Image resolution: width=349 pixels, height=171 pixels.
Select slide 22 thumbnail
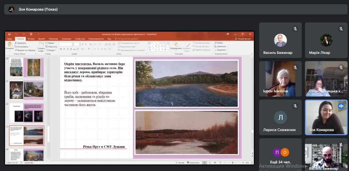click(x=27, y=113)
